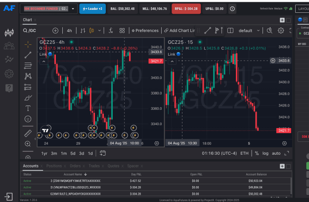Image resolution: width=309 pixels, height=202 pixels.
Task: Open the default template dropdown
Action: [x=249, y=31]
